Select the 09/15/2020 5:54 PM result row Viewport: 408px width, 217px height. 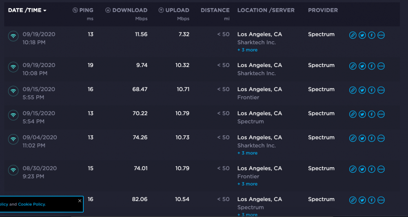[x=202, y=117]
